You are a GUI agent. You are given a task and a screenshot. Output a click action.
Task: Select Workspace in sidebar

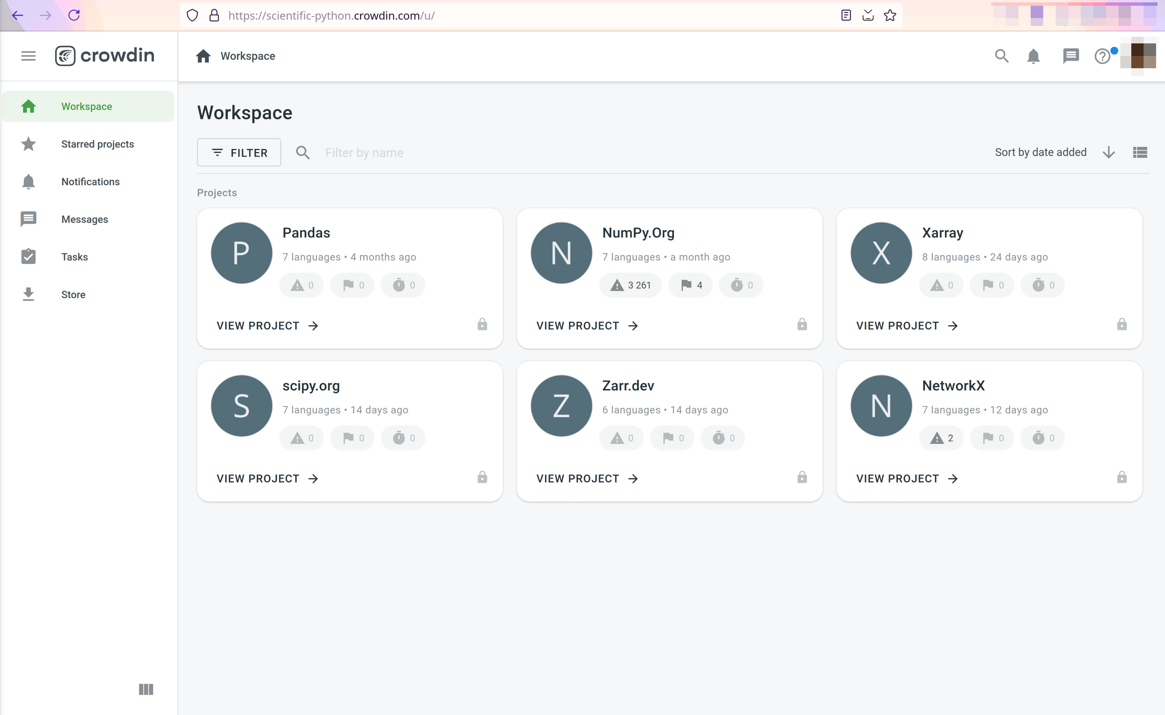point(88,106)
